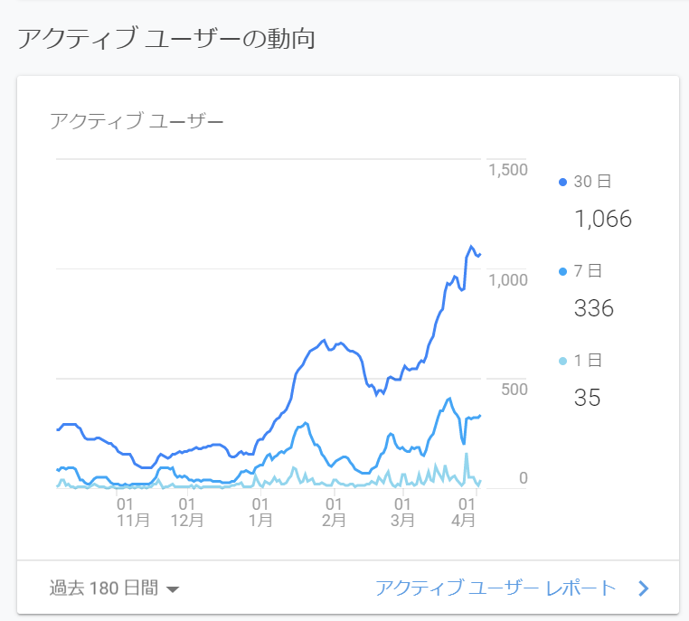Select the 1日 legend label
Image resolution: width=689 pixels, height=621 pixels.
589,361
